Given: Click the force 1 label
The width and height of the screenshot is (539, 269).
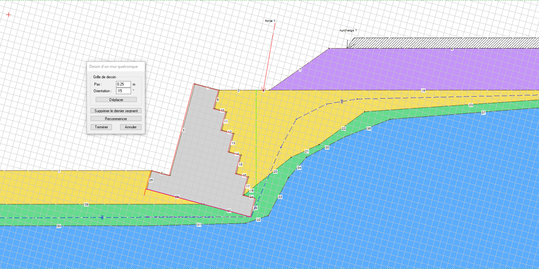Looking at the screenshot, I should (x=270, y=21).
